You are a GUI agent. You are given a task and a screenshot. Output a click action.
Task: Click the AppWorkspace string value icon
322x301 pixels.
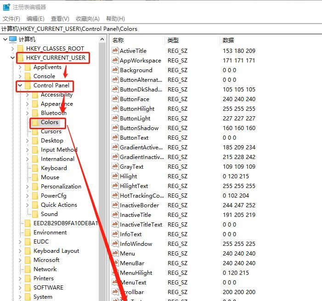click(x=115, y=60)
